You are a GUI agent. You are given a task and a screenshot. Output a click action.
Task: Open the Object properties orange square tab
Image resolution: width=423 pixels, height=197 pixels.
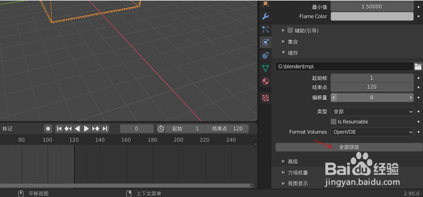click(266, 4)
